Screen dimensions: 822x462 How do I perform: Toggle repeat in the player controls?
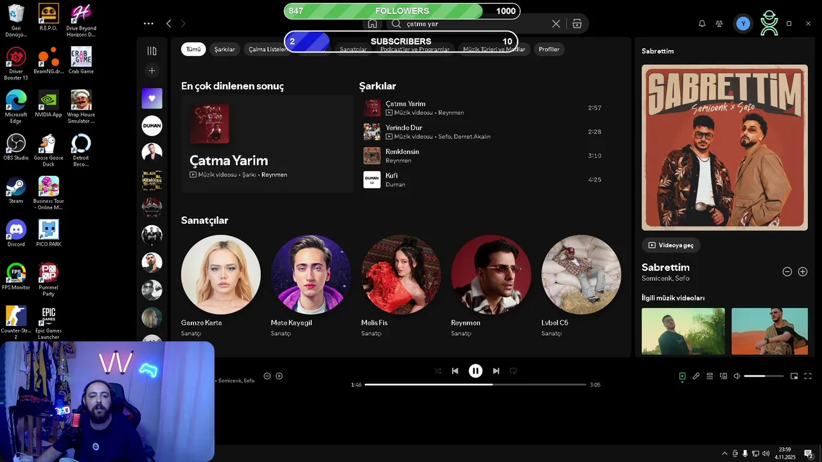point(513,371)
